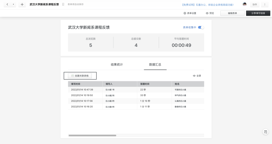Select cell 2022/01/14 10:19:50
The width and height of the screenshot is (272, 144).
point(85,95)
